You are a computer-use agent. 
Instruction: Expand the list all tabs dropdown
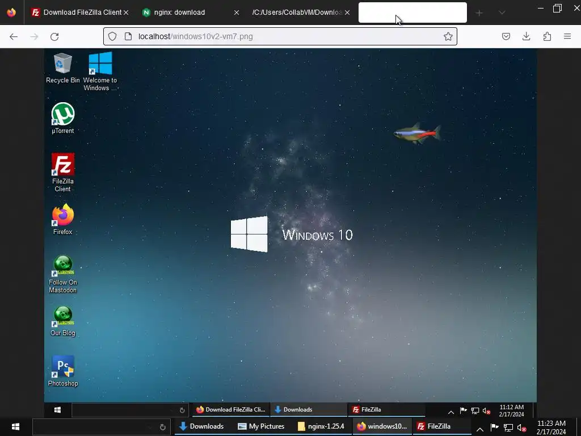click(x=502, y=12)
